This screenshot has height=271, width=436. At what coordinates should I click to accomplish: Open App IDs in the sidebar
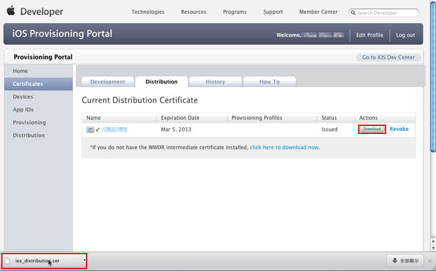[x=39, y=110]
